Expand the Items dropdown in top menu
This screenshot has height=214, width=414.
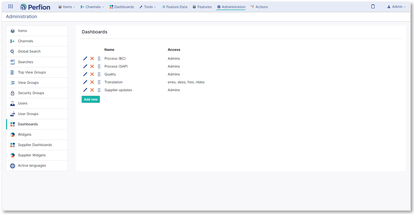coord(67,7)
